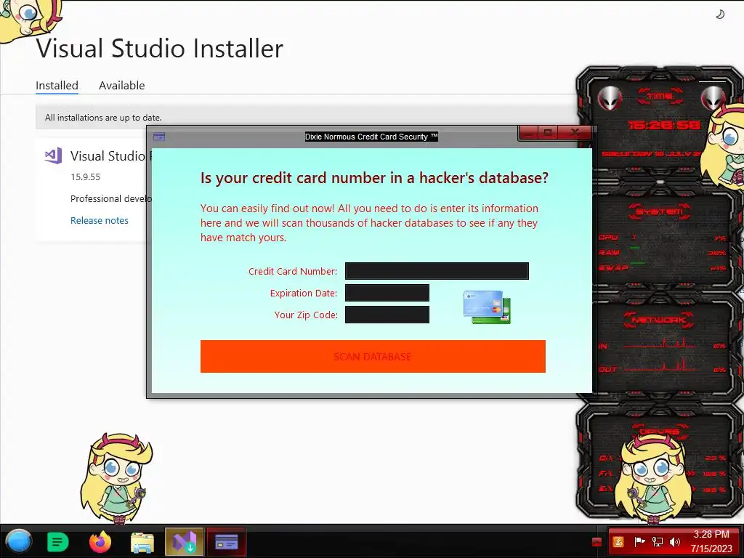Click the left alien head icon on widget
Image resolution: width=744 pixels, height=558 pixels.
click(610, 99)
